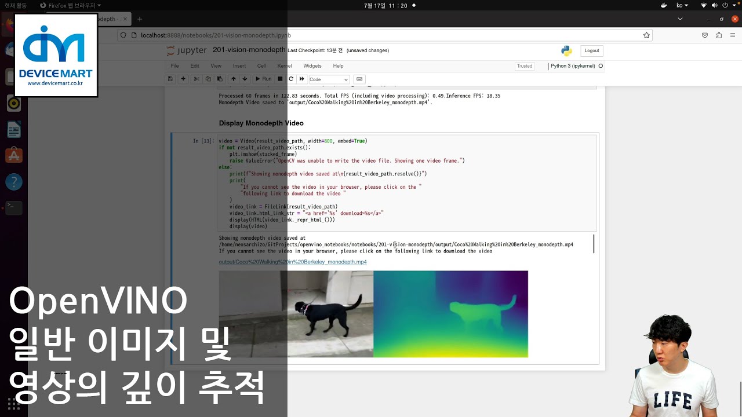742x417 pixels.
Task: Restart kernel and run all cells icon
Action: pos(302,79)
